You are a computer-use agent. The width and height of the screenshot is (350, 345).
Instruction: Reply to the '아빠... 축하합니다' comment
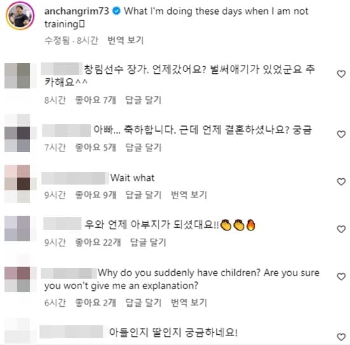tap(143, 148)
